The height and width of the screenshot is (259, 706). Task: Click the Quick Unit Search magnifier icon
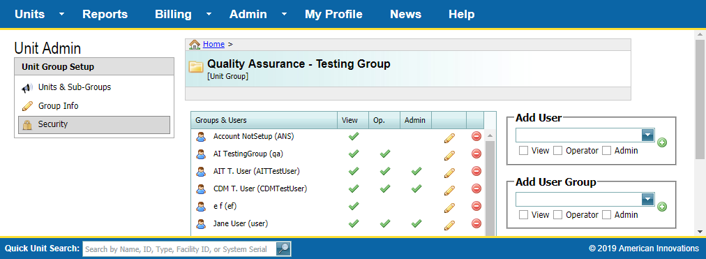coord(283,249)
